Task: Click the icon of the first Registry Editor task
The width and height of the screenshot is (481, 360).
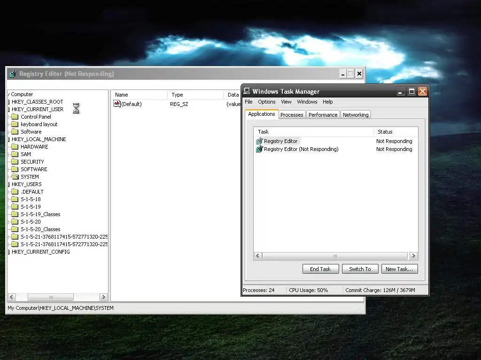Action: (259, 141)
